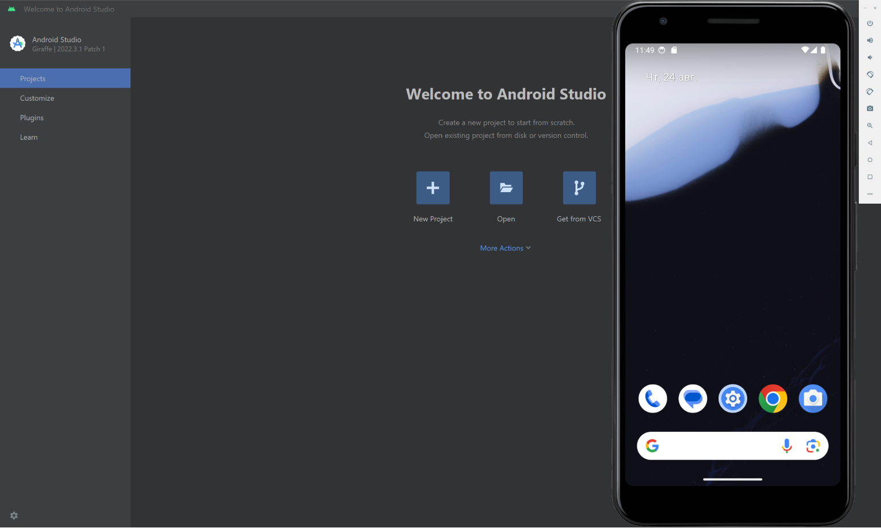Tap the Google search bar on the phone
The height and width of the screenshot is (528, 881).
715,446
